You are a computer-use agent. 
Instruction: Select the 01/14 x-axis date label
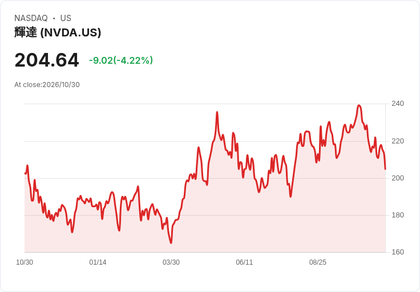98,262
